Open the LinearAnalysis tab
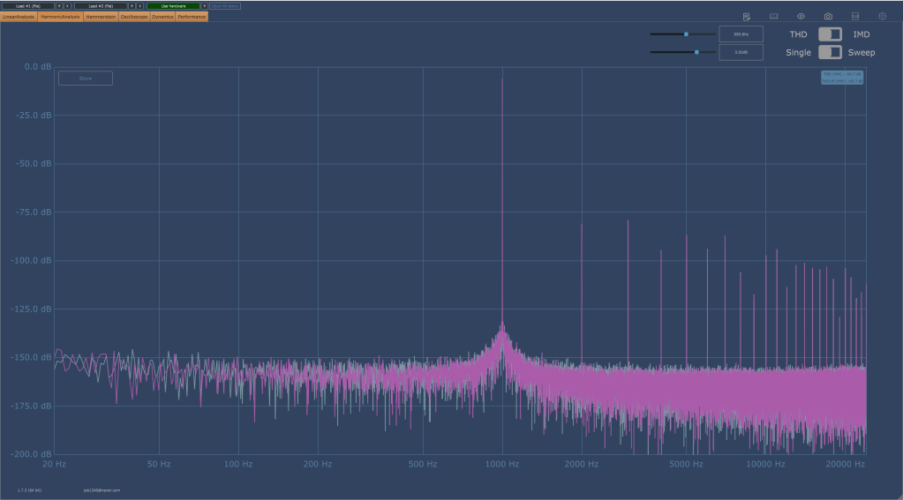903x500 pixels. click(x=19, y=17)
